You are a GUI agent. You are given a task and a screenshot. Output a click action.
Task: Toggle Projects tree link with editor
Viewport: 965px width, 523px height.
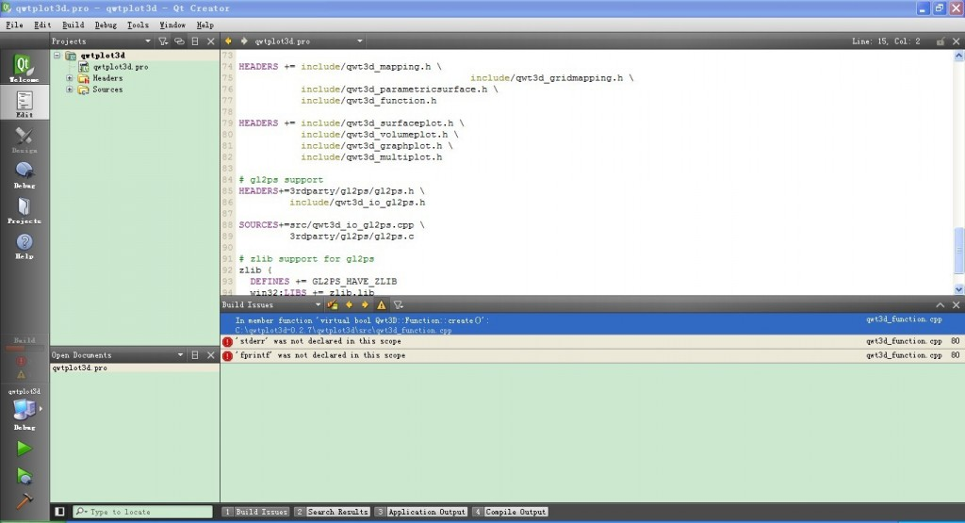(x=179, y=41)
